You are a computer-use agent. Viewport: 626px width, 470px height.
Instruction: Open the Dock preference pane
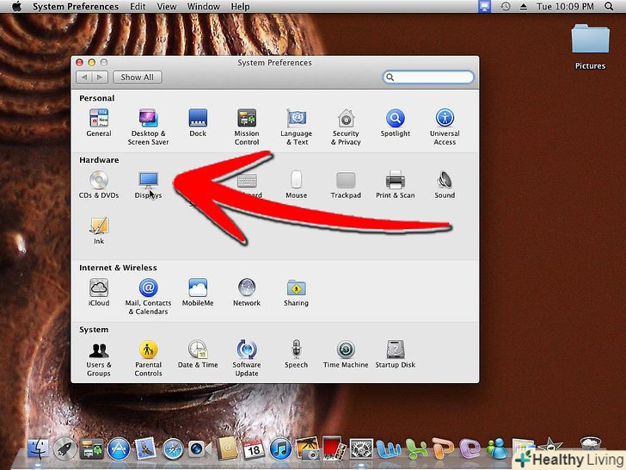click(198, 123)
